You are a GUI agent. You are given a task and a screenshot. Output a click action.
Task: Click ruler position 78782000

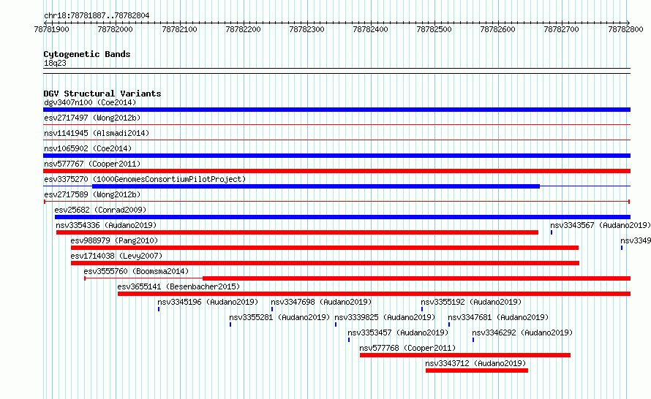pyautogui.click(x=115, y=29)
